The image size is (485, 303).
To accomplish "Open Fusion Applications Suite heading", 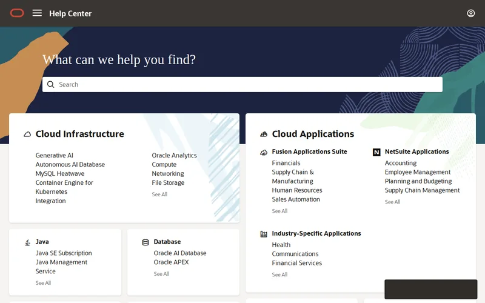I will coord(309,151).
